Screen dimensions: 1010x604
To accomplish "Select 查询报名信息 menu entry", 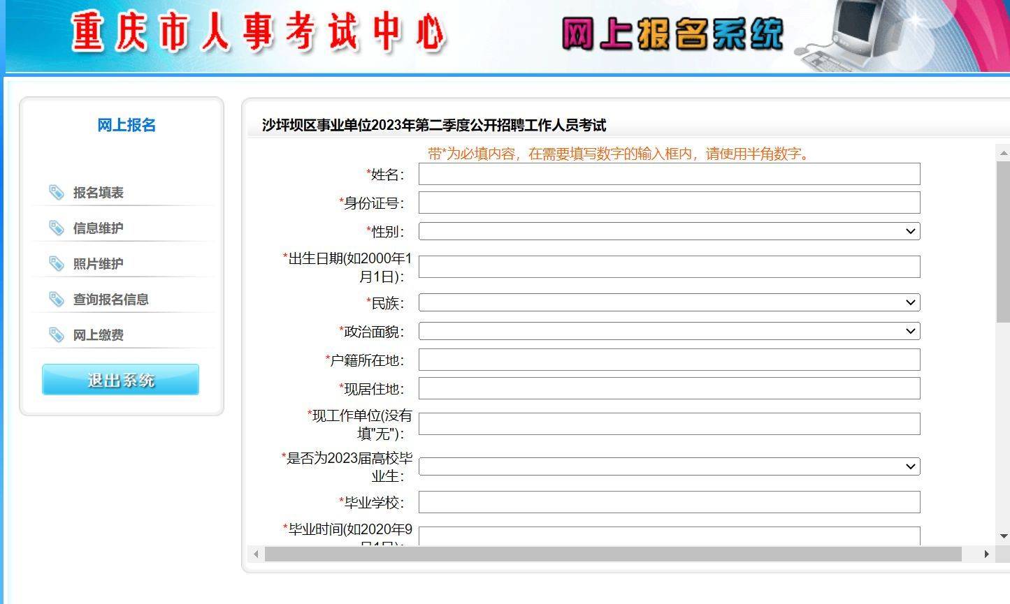I will [111, 300].
